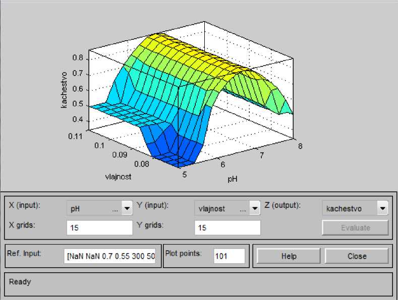Open the X (input) pH dropdown
This screenshot has width=398, height=300.
coord(99,208)
